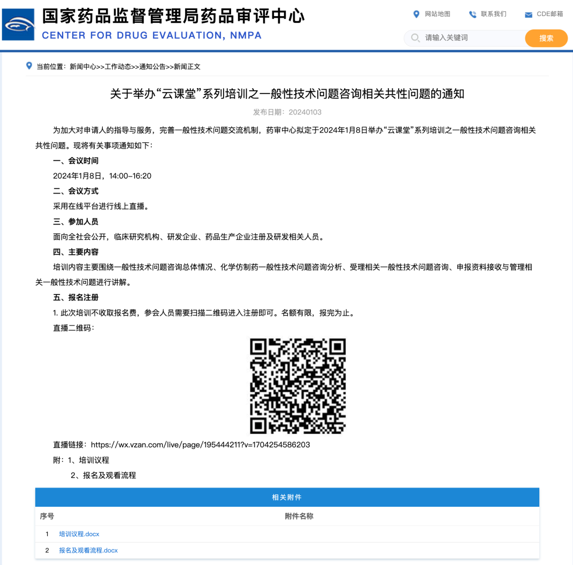Click the line 附：1、培训议程
This screenshot has height=565, width=573.
(x=81, y=460)
